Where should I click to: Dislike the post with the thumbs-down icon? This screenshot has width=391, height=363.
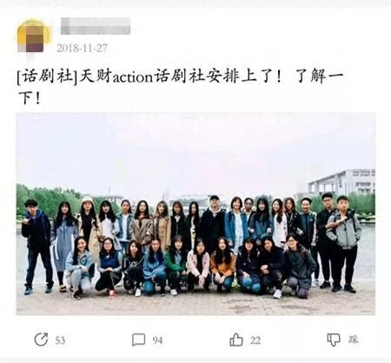[334, 339]
